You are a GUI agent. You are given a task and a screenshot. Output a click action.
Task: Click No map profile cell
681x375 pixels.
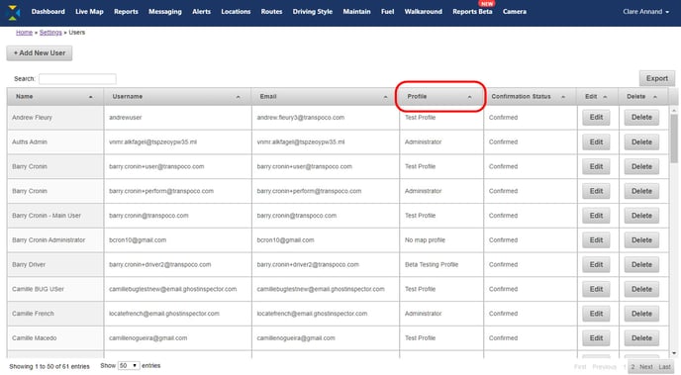[x=441, y=240]
